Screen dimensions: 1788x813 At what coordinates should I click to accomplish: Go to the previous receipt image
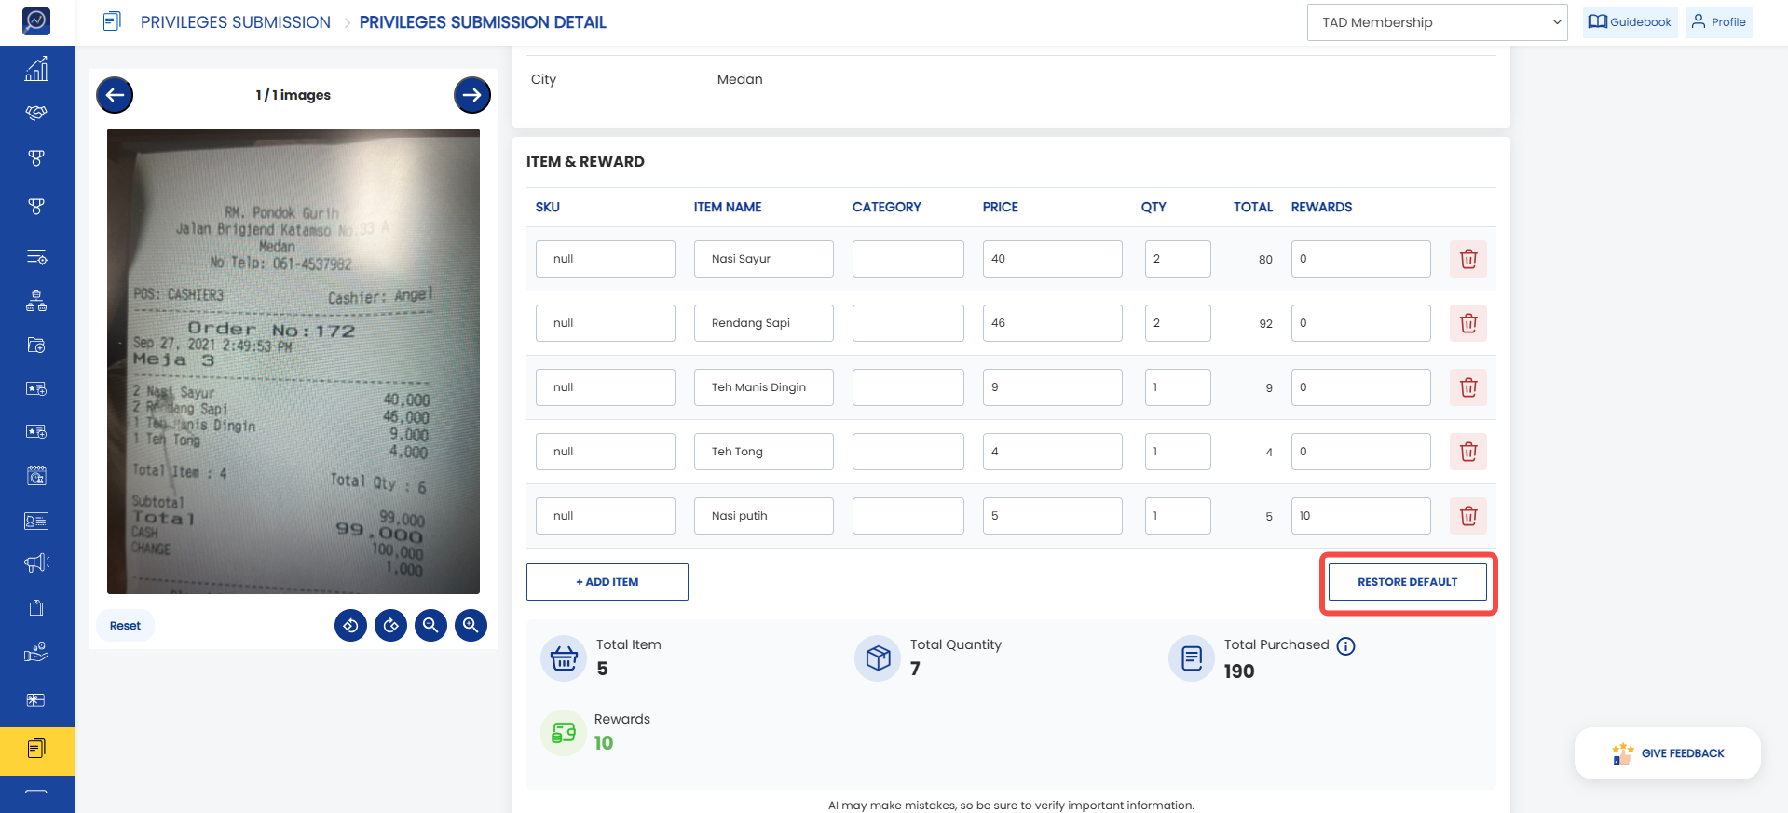[x=115, y=95]
